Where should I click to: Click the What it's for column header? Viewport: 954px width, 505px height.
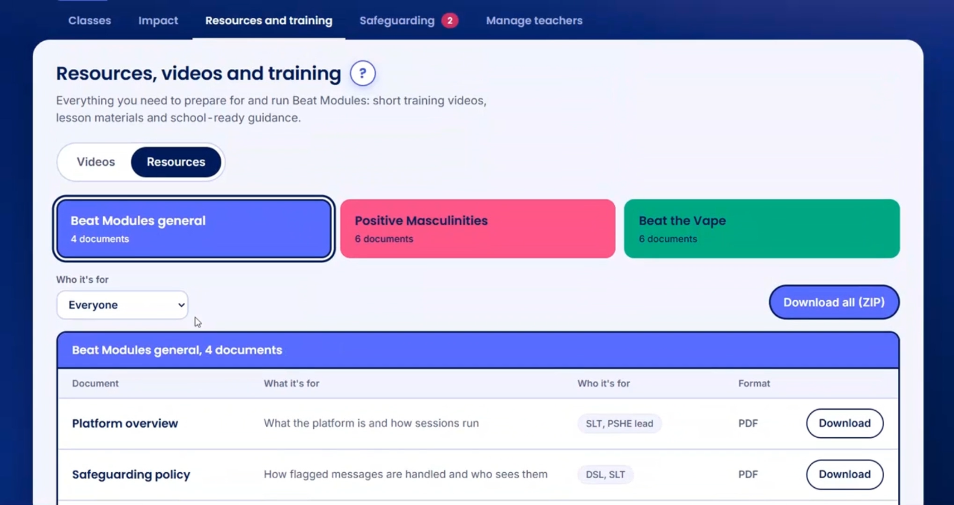click(292, 384)
